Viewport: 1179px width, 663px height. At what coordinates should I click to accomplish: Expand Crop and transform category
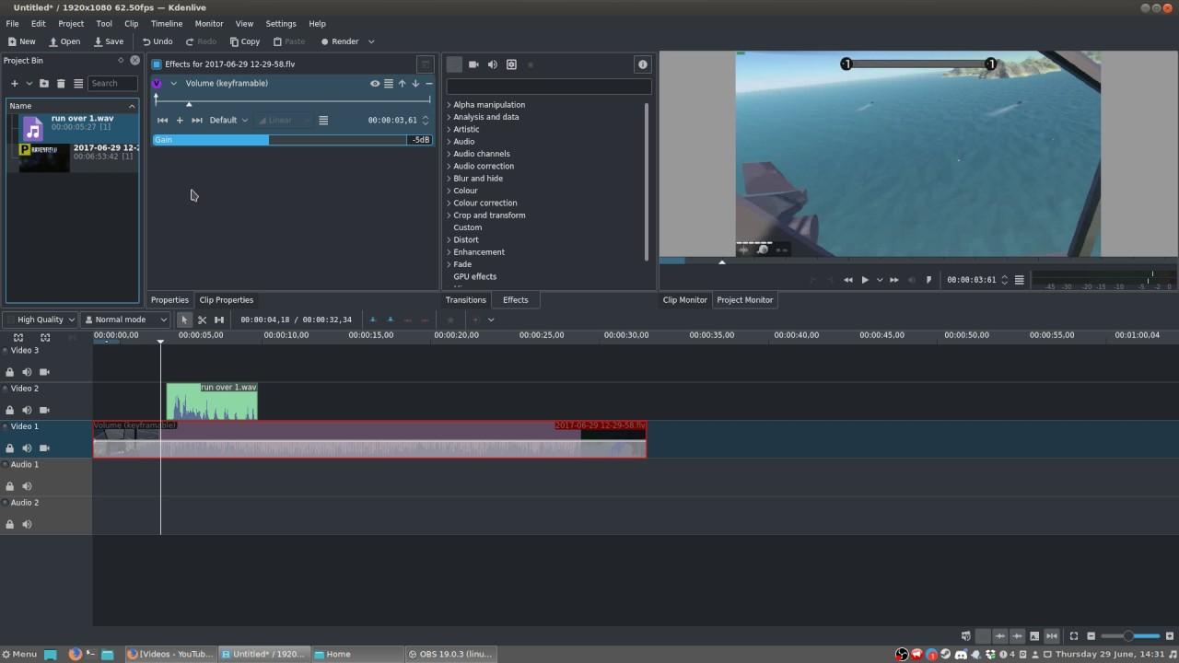[449, 215]
